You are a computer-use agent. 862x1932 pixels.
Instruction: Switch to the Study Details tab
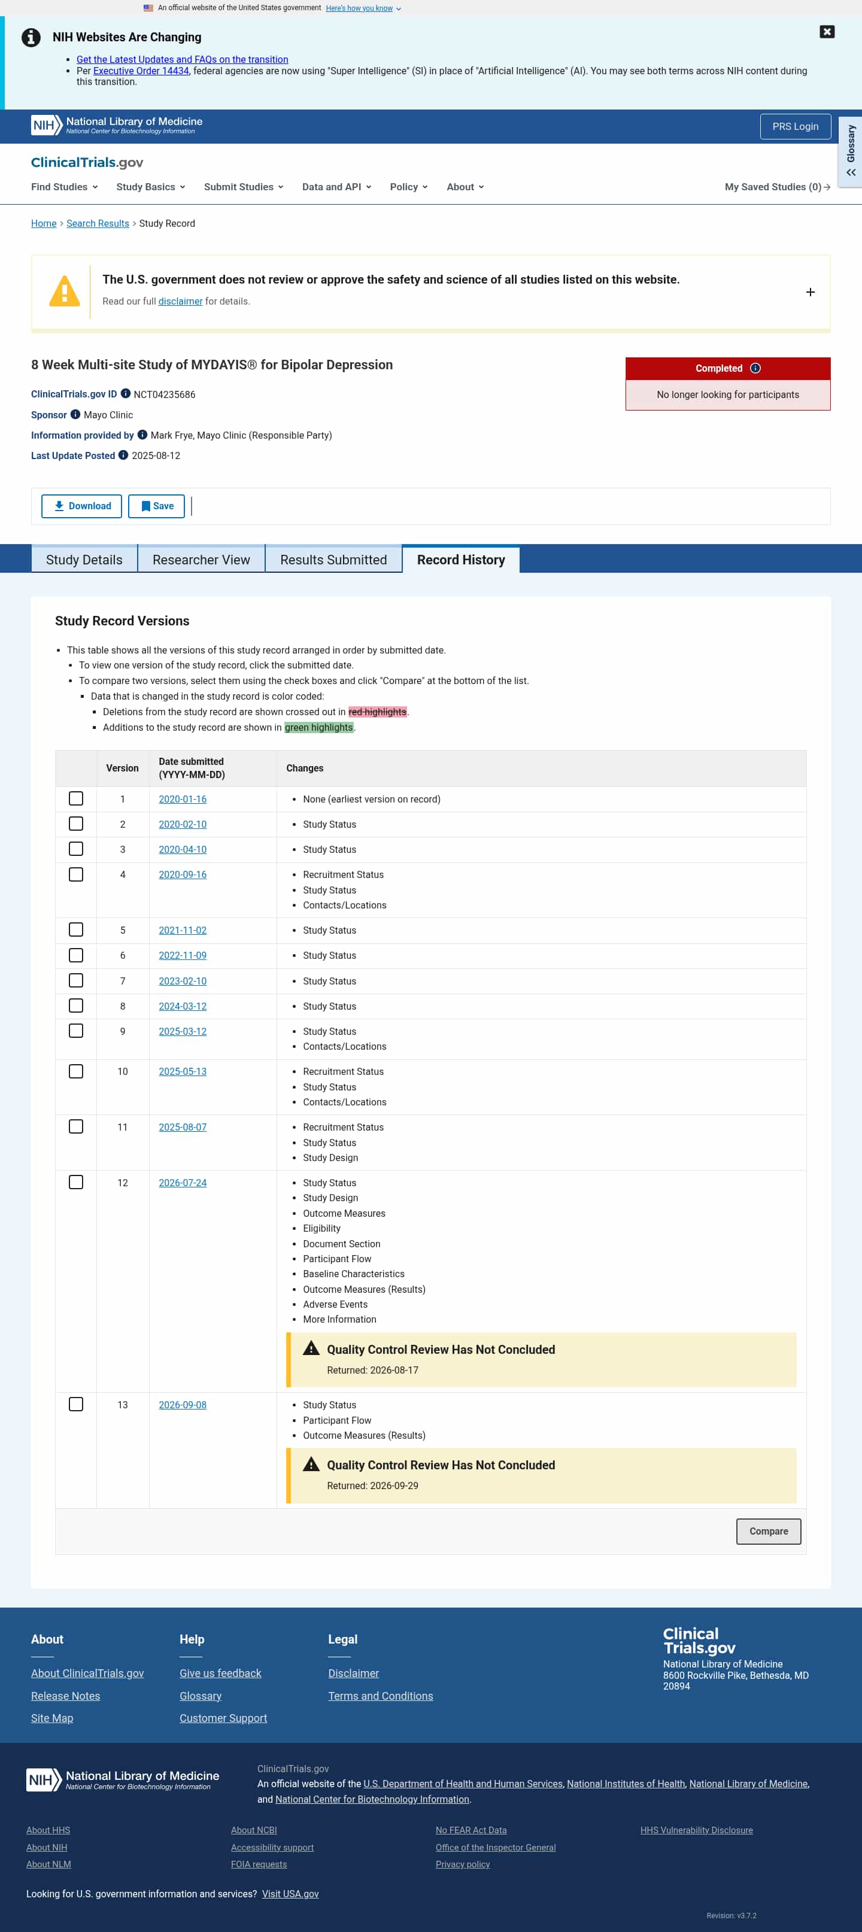pos(84,560)
